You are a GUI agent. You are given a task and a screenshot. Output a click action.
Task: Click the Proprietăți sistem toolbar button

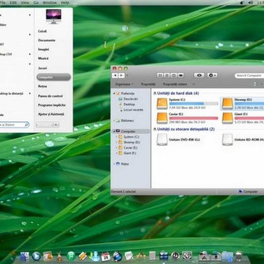point(175,84)
